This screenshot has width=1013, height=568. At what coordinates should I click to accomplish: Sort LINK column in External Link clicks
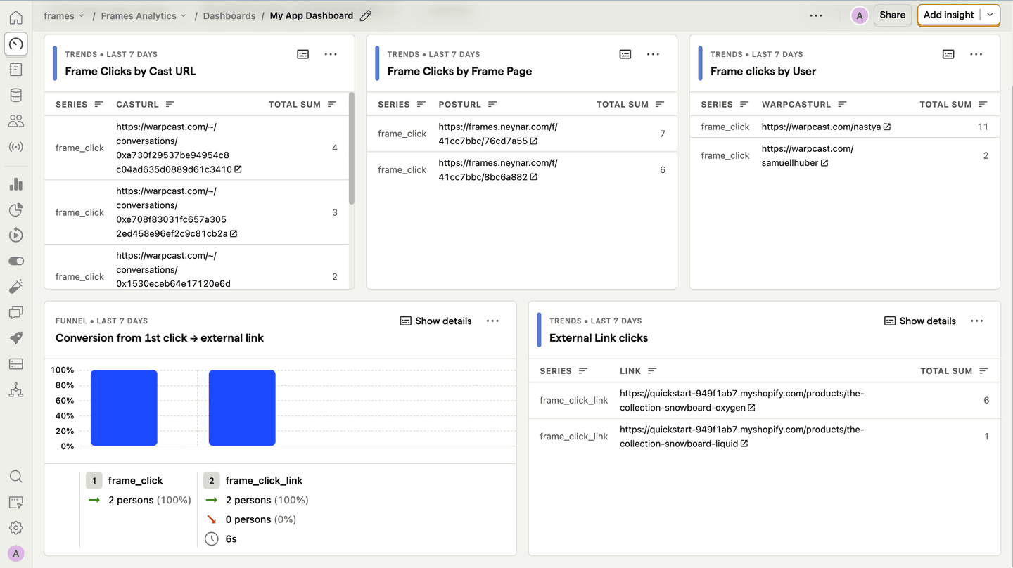(x=652, y=371)
